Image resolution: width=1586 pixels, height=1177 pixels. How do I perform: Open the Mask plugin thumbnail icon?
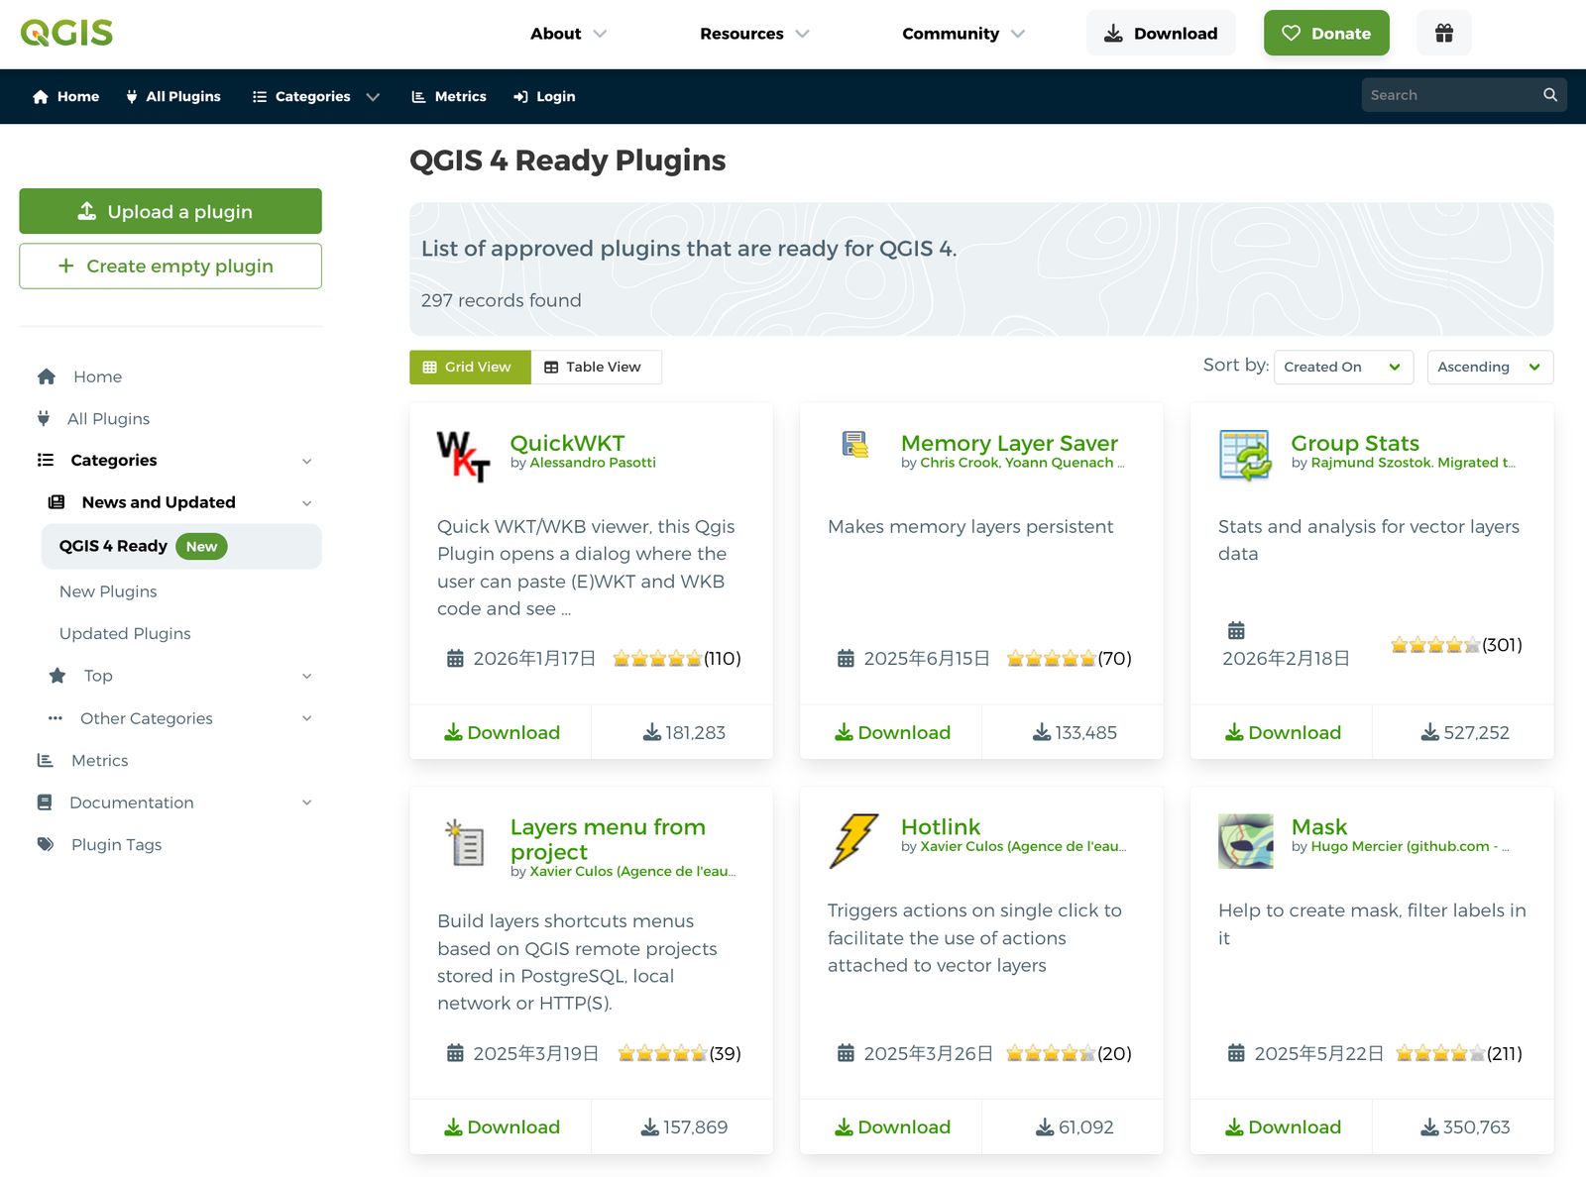point(1245,841)
